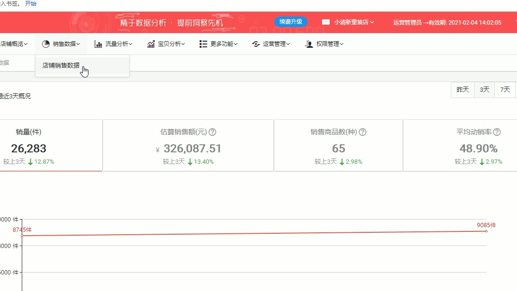The width and height of the screenshot is (517, 291).
Task: Select 店铺销售数据 from the dropdown menu
Action: (61, 66)
